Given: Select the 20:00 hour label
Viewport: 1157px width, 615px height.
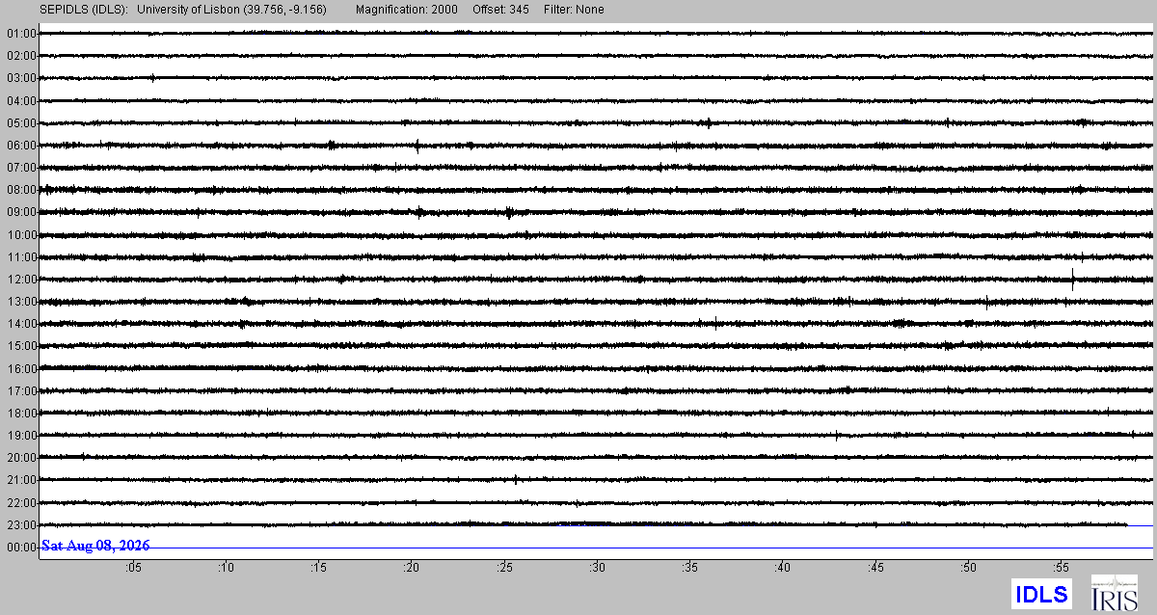Looking at the screenshot, I should pos(21,458).
